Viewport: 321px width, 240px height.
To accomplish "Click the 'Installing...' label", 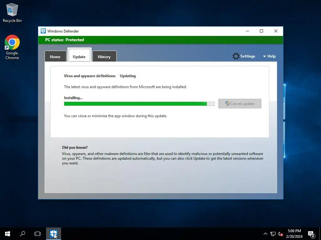I will 73,98.
